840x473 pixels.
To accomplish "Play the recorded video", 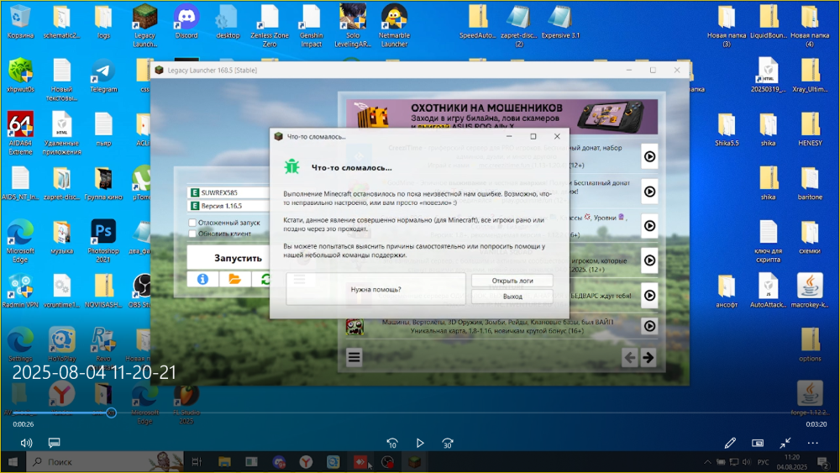I will [420, 443].
